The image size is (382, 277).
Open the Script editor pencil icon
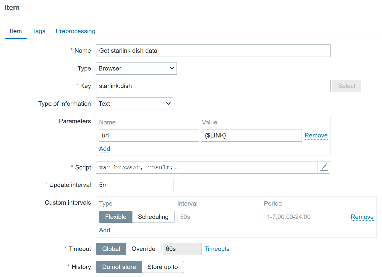(324, 167)
